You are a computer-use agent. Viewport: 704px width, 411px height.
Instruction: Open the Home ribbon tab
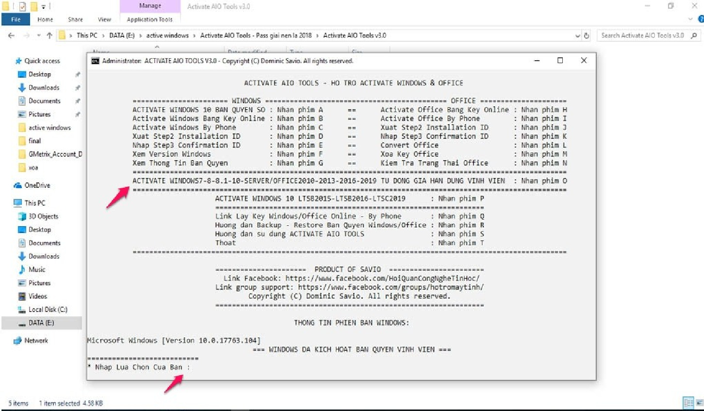pyautogui.click(x=45, y=19)
